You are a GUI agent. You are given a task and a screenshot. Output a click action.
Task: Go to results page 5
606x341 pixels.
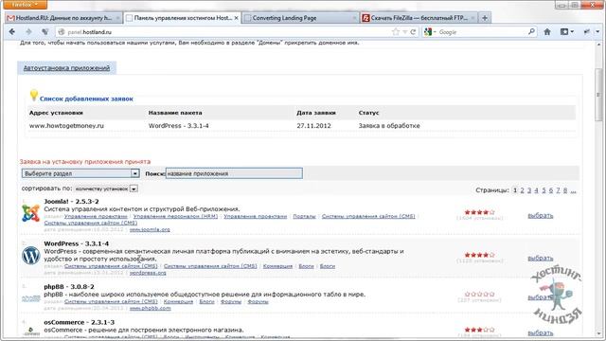pyautogui.click(x=544, y=190)
